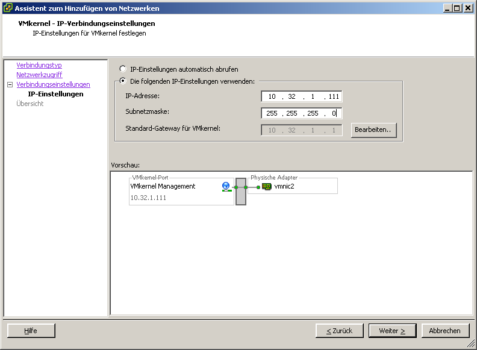Viewport: 477px width, 350px height.
Task: Select IP-Einstellungen in the wizard steps
Action: [x=55, y=94]
